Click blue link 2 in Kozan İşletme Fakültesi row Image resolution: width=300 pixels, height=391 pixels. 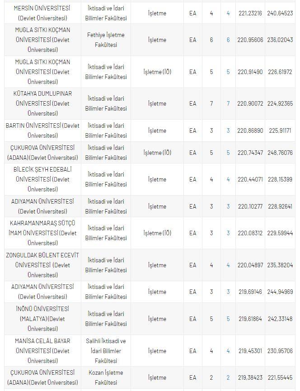pos(228,378)
